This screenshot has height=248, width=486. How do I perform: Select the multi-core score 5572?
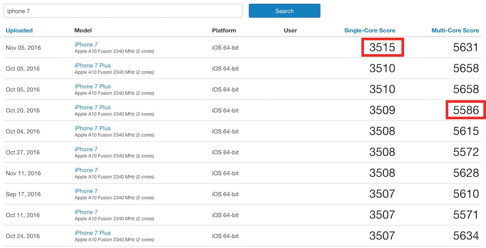click(466, 152)
